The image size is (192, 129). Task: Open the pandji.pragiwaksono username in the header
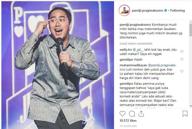click(x=147, y=11)
